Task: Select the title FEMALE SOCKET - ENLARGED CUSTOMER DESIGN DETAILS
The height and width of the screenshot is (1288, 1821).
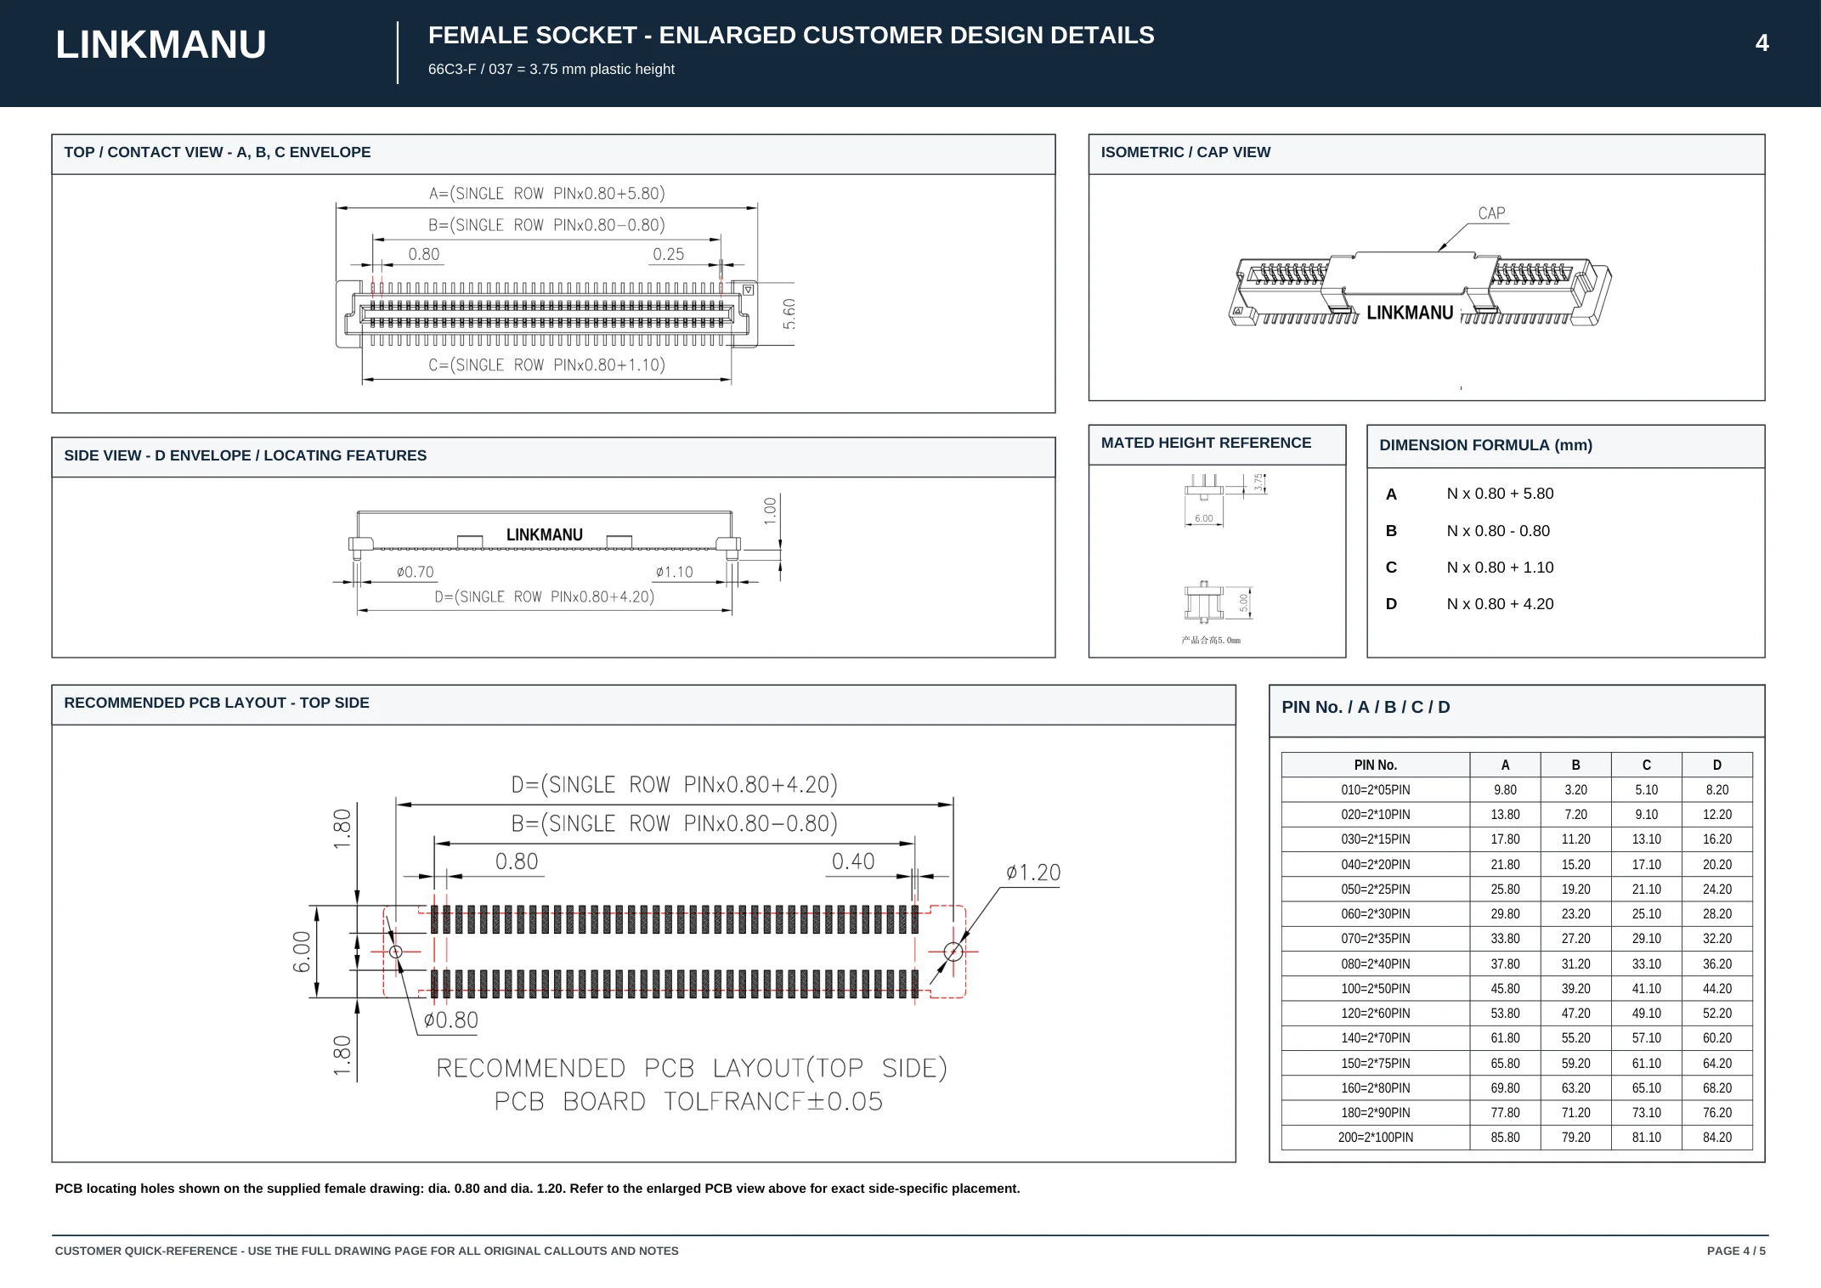Action: 791,36
